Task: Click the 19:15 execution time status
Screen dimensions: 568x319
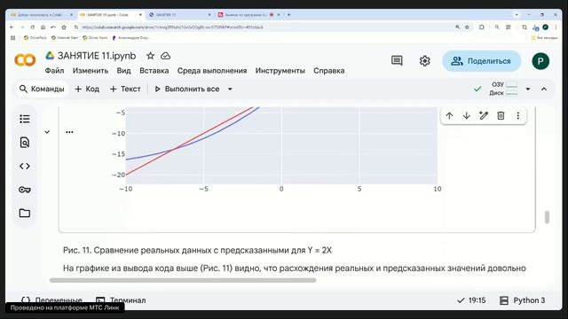Action: click(471, 300)
